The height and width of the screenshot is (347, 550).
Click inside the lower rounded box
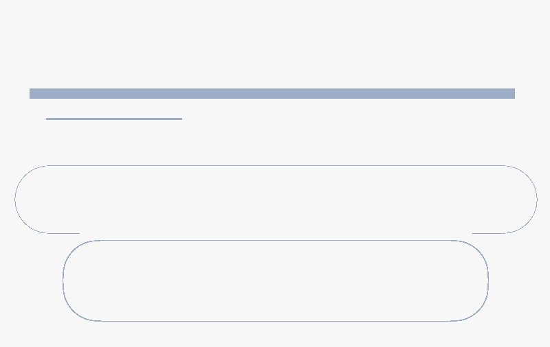pyautogui.click(x=275, y=280)
